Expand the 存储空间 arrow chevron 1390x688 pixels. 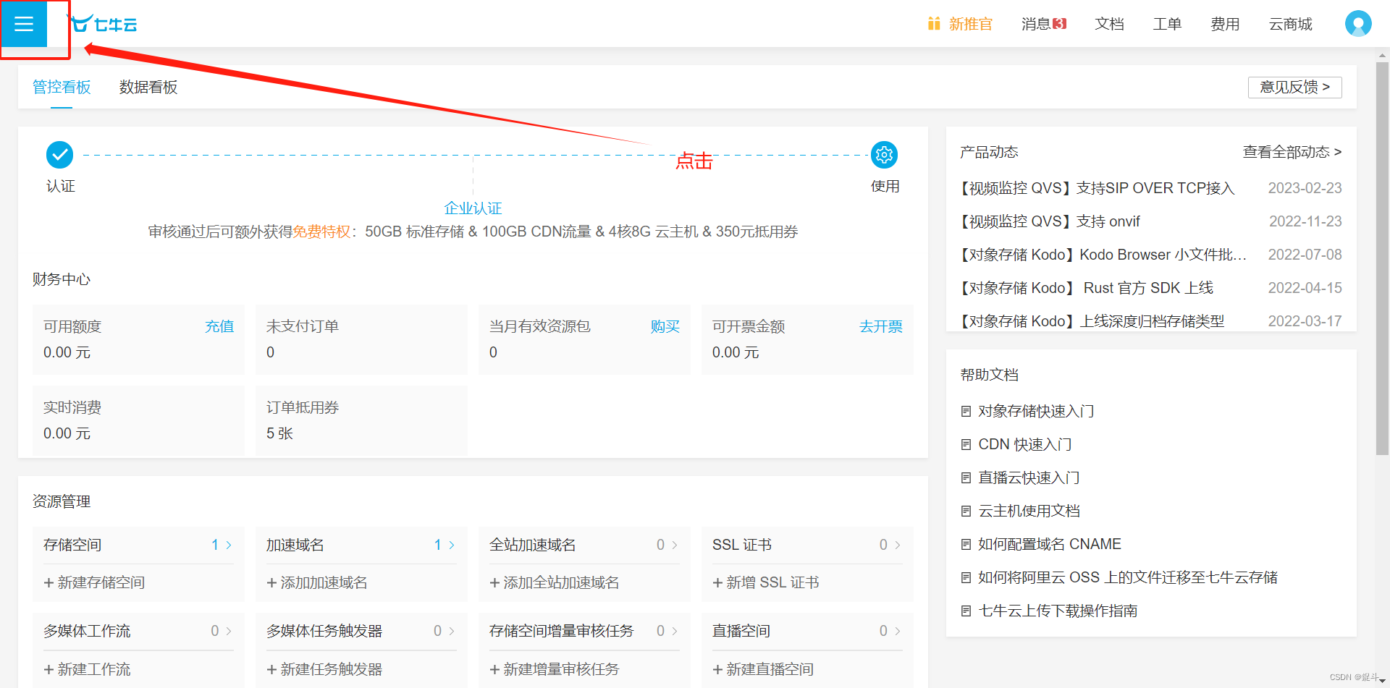(x=229, y=545)
